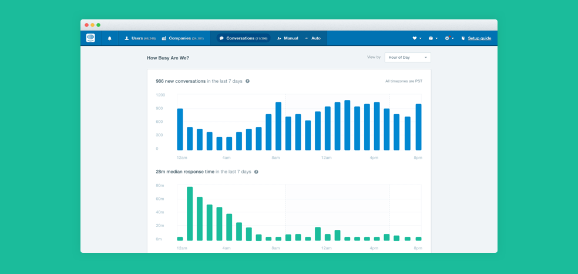Expand the Hour of Day dropdown

coord(408,58)
